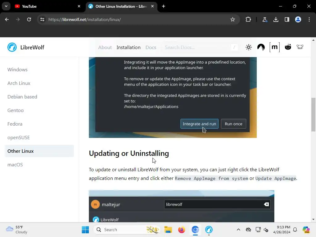Viewport: 316px width, 237px height.
Task: Open the clock showing 9:13 PM
Action: pos(282,230)
